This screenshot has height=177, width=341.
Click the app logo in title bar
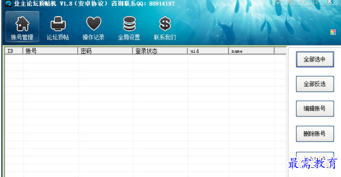(x=9, y=3)
